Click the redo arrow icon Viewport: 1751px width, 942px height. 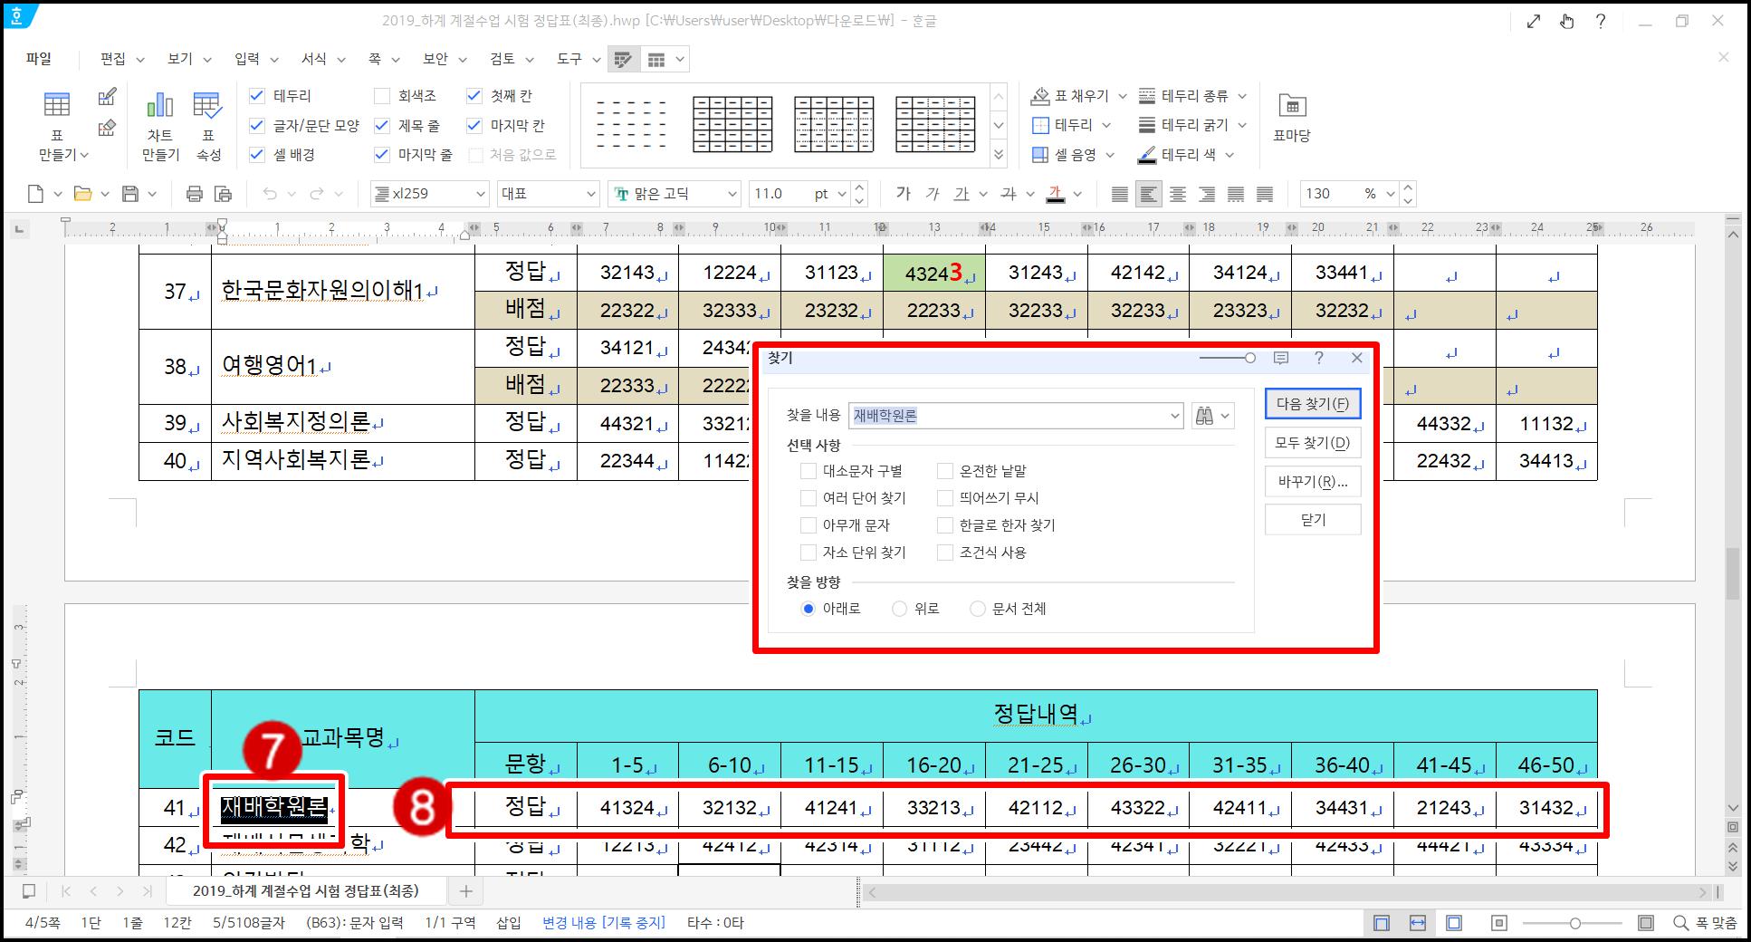(x=316, y=194)
